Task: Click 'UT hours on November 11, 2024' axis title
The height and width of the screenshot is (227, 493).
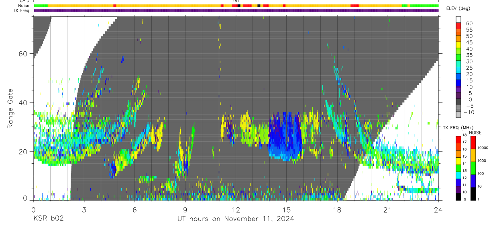Action: [x=236, y=219]
